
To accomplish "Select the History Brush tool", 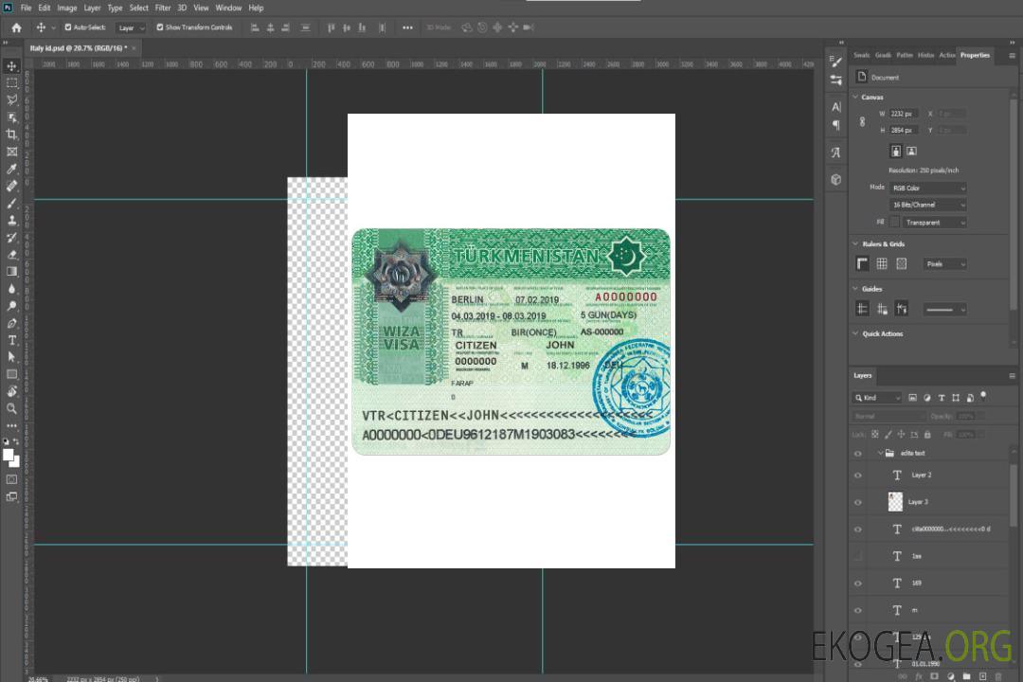I will click(11, 238).
